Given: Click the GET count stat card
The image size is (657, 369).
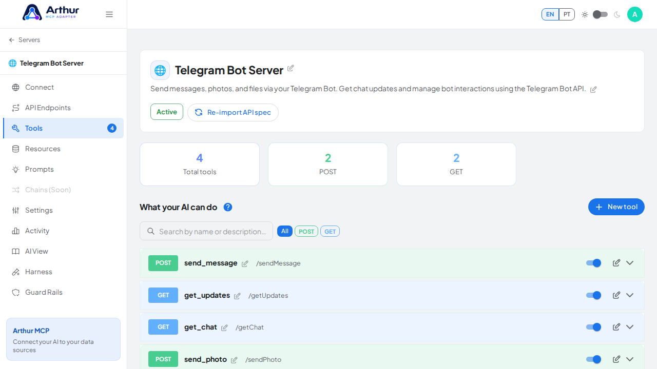Looking at the screenshot, I should (x=456, y=164).
